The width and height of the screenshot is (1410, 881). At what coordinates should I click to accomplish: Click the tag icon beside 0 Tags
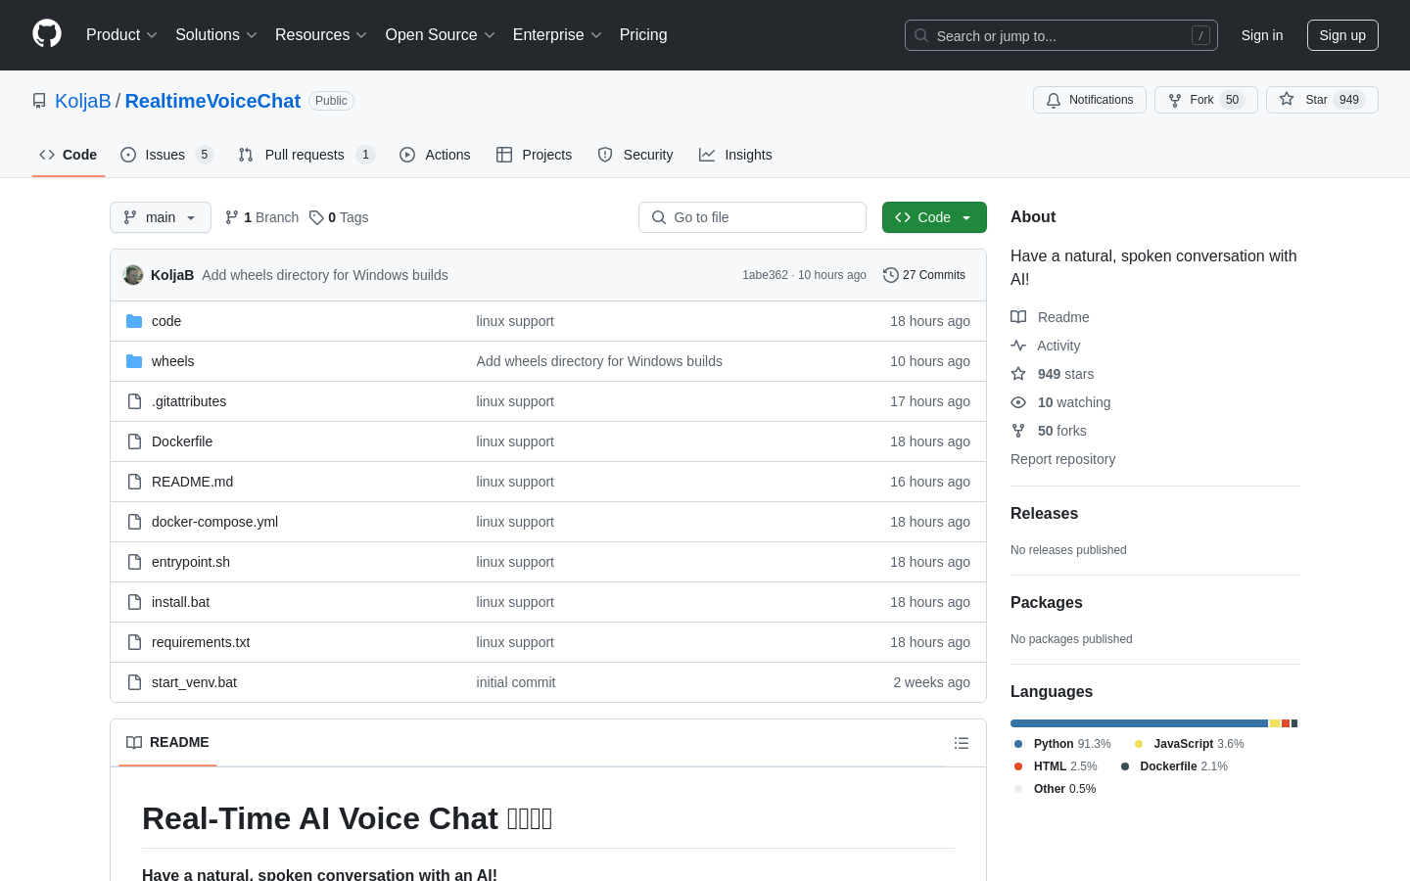(x=316, y=217)
